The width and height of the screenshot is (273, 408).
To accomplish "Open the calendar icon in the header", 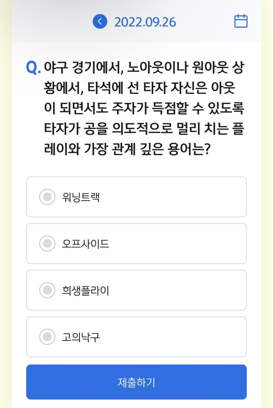I will 241,21.
